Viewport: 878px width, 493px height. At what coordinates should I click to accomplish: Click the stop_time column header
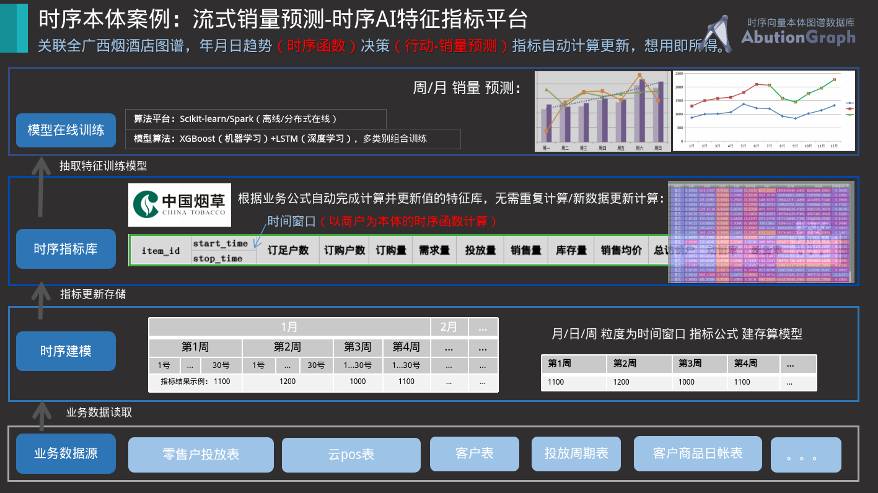(x=217, y=258)
